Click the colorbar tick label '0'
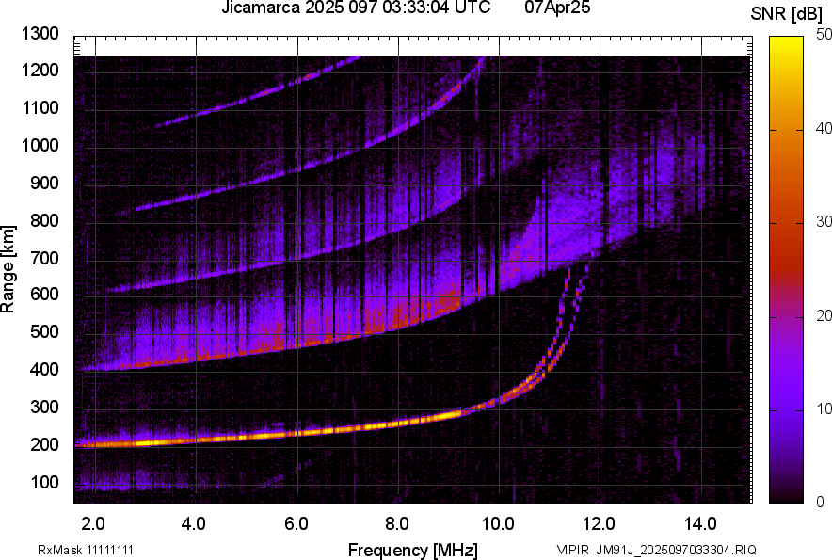This screenshot has height=560, width=832. pos(821,502)
